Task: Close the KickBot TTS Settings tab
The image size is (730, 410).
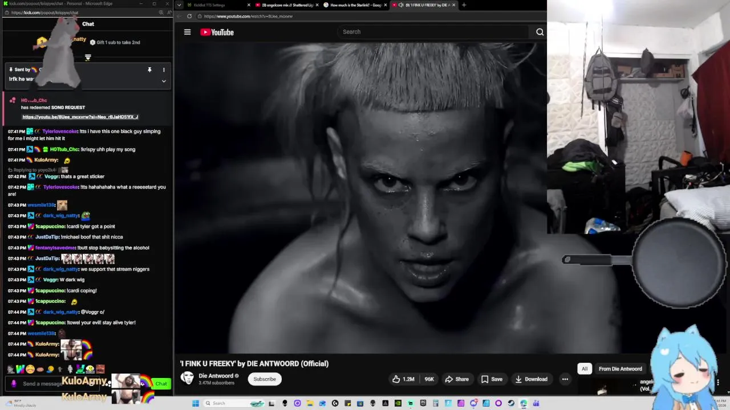Action: (x=249, y=5)
